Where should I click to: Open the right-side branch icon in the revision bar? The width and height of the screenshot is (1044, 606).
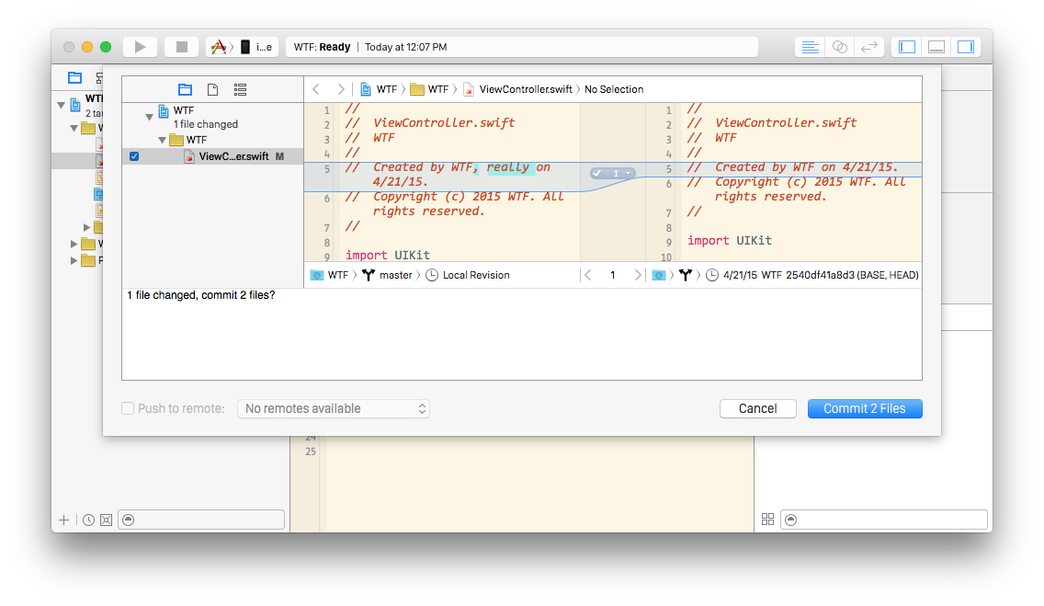point(686,275)
